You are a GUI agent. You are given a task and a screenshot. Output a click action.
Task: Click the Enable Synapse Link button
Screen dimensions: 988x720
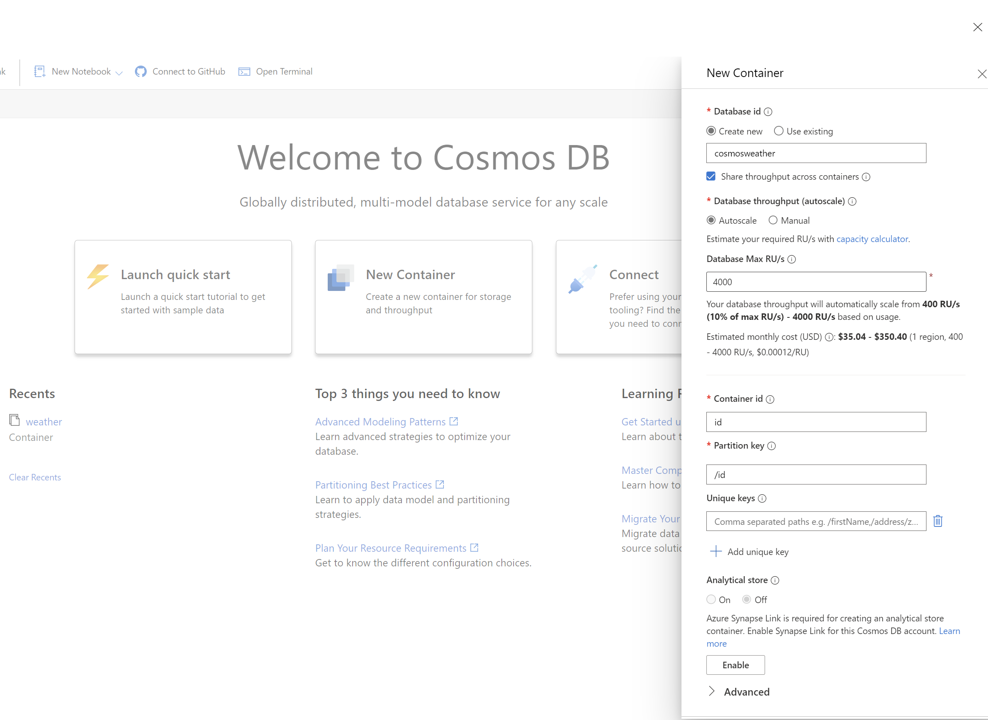pos(733,665)
